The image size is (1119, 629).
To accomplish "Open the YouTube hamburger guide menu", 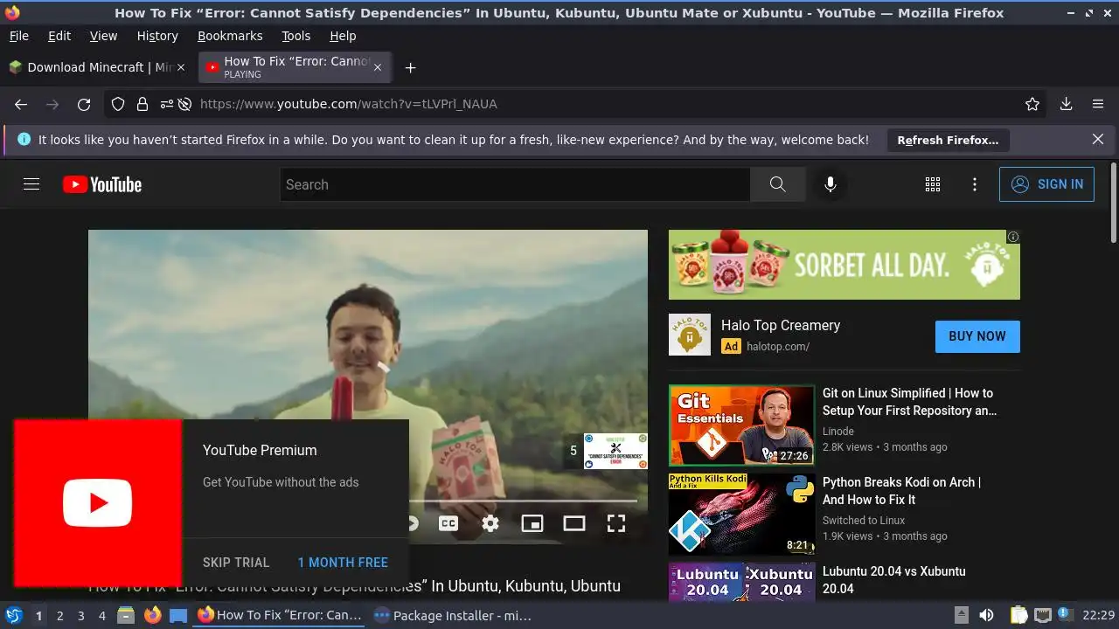I will pyautogui.click(x=31, y=184).
